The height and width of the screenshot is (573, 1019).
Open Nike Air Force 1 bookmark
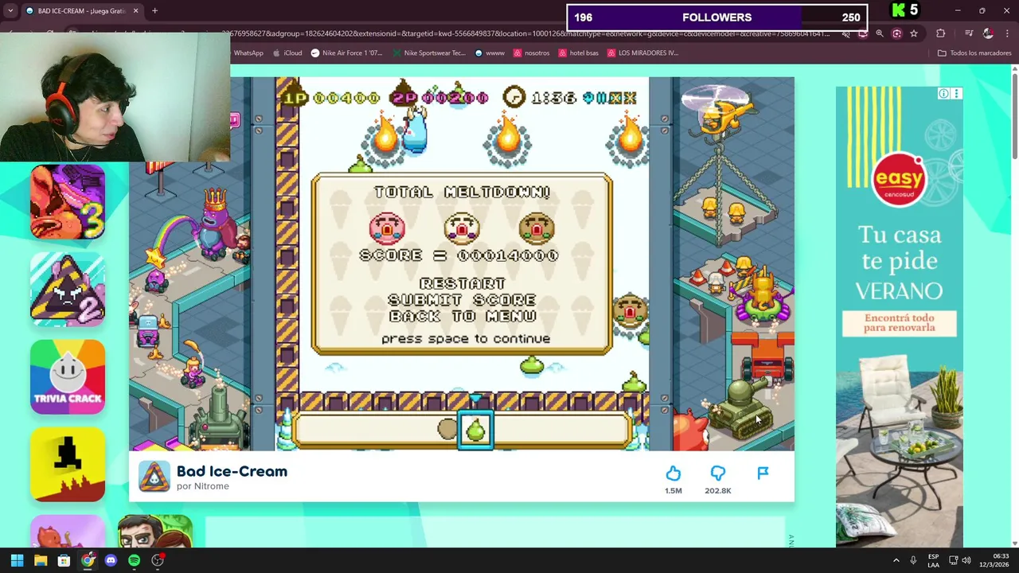click(347, 53)
